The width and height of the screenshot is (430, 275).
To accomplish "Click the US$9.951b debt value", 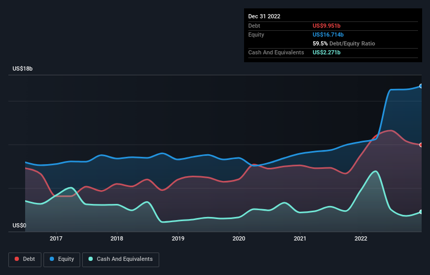I will (x=326, y=26).
